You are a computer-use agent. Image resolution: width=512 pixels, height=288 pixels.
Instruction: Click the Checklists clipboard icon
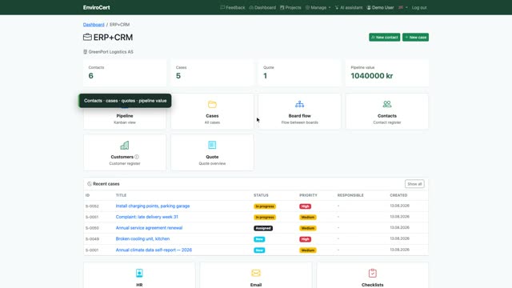pos(373,273)
